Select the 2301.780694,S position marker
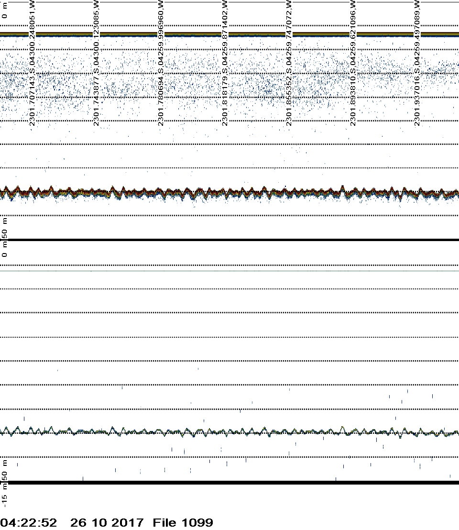 click(x=161, y=63)
